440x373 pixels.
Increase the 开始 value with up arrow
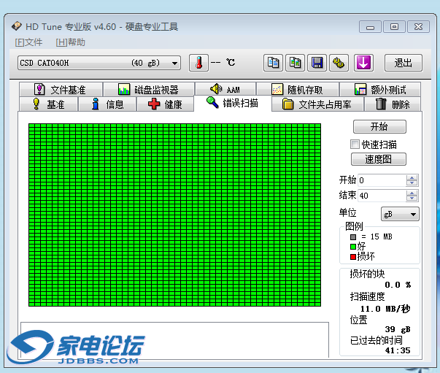point(412,177)
